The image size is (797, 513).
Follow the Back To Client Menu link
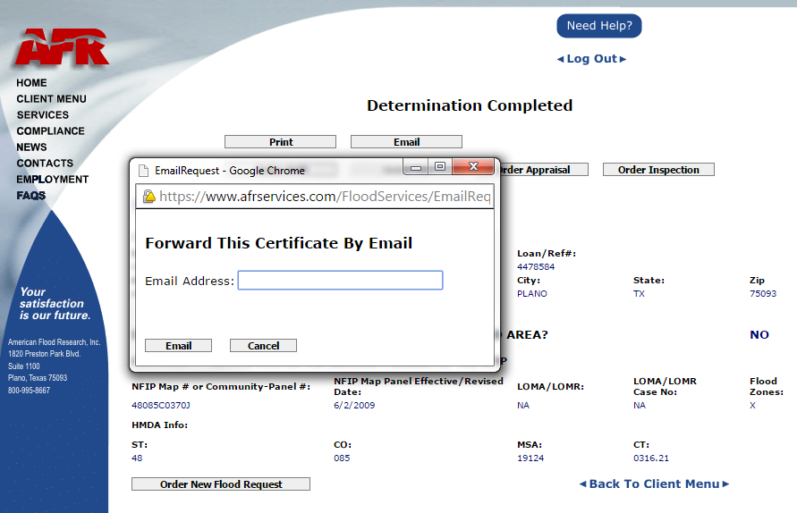[654, 484]
